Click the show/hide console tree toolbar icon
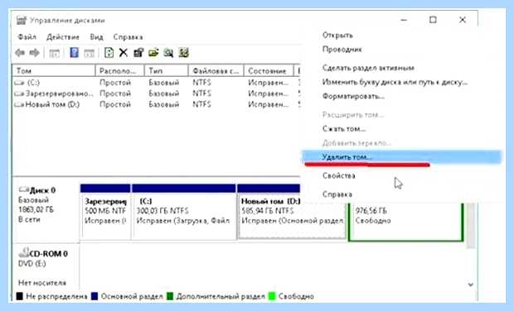 click(55, 53)
